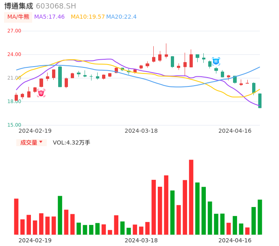Screen dimensions: 279x246
Task: Click the 27.00 price axis label
Action: [x=14, y=31]
